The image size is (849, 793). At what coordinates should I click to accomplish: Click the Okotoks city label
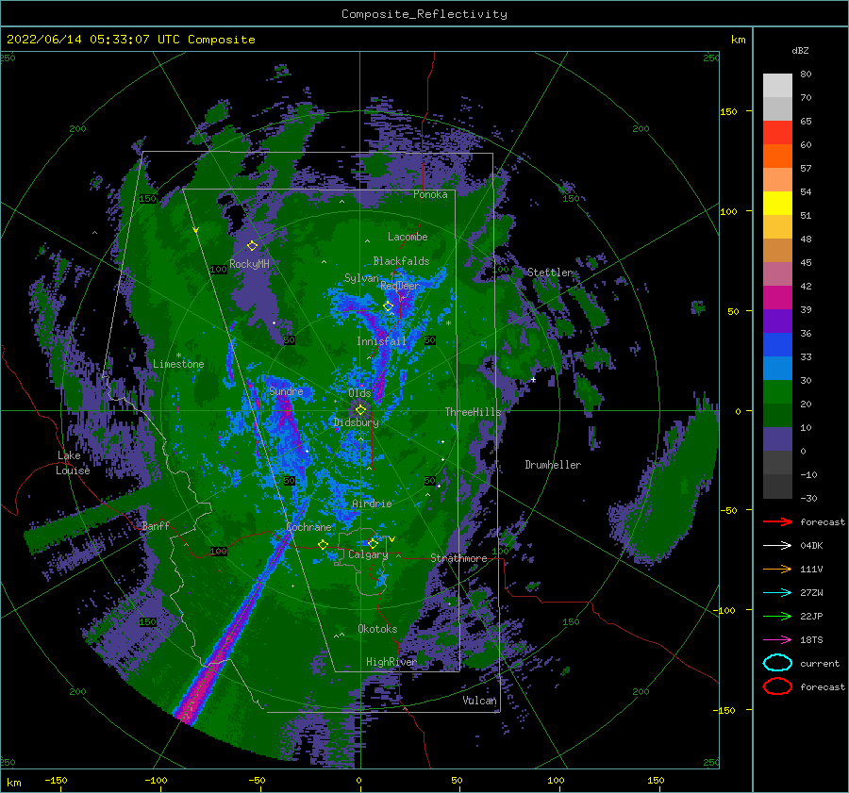coord(377,629)
